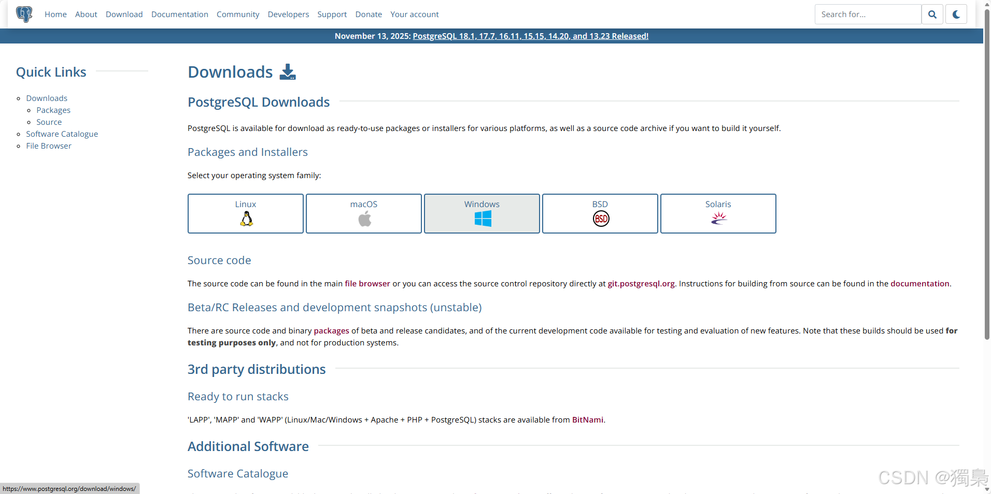This screenshot has height=494, width=991.
Task: Click the 'Quick Links' sidebar heading
Action: [51, 72]
